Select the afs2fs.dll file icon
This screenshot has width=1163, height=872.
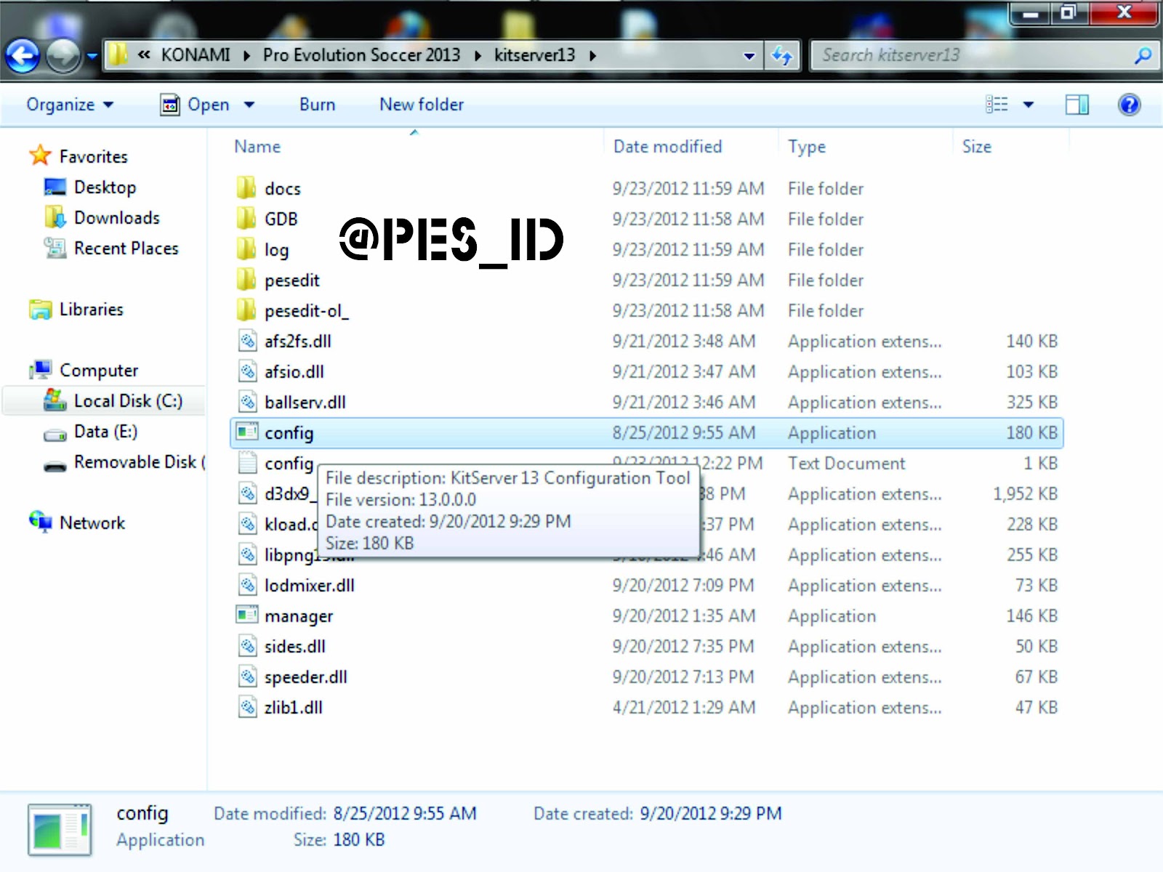pos(247,341)
